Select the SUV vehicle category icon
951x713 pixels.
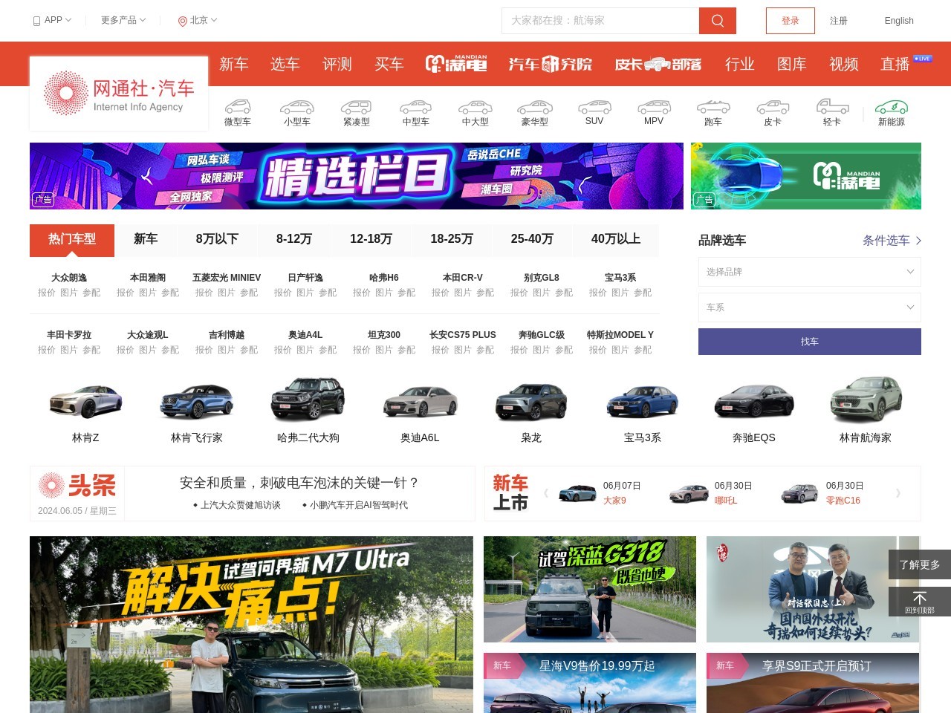click(x=594, y=108)
